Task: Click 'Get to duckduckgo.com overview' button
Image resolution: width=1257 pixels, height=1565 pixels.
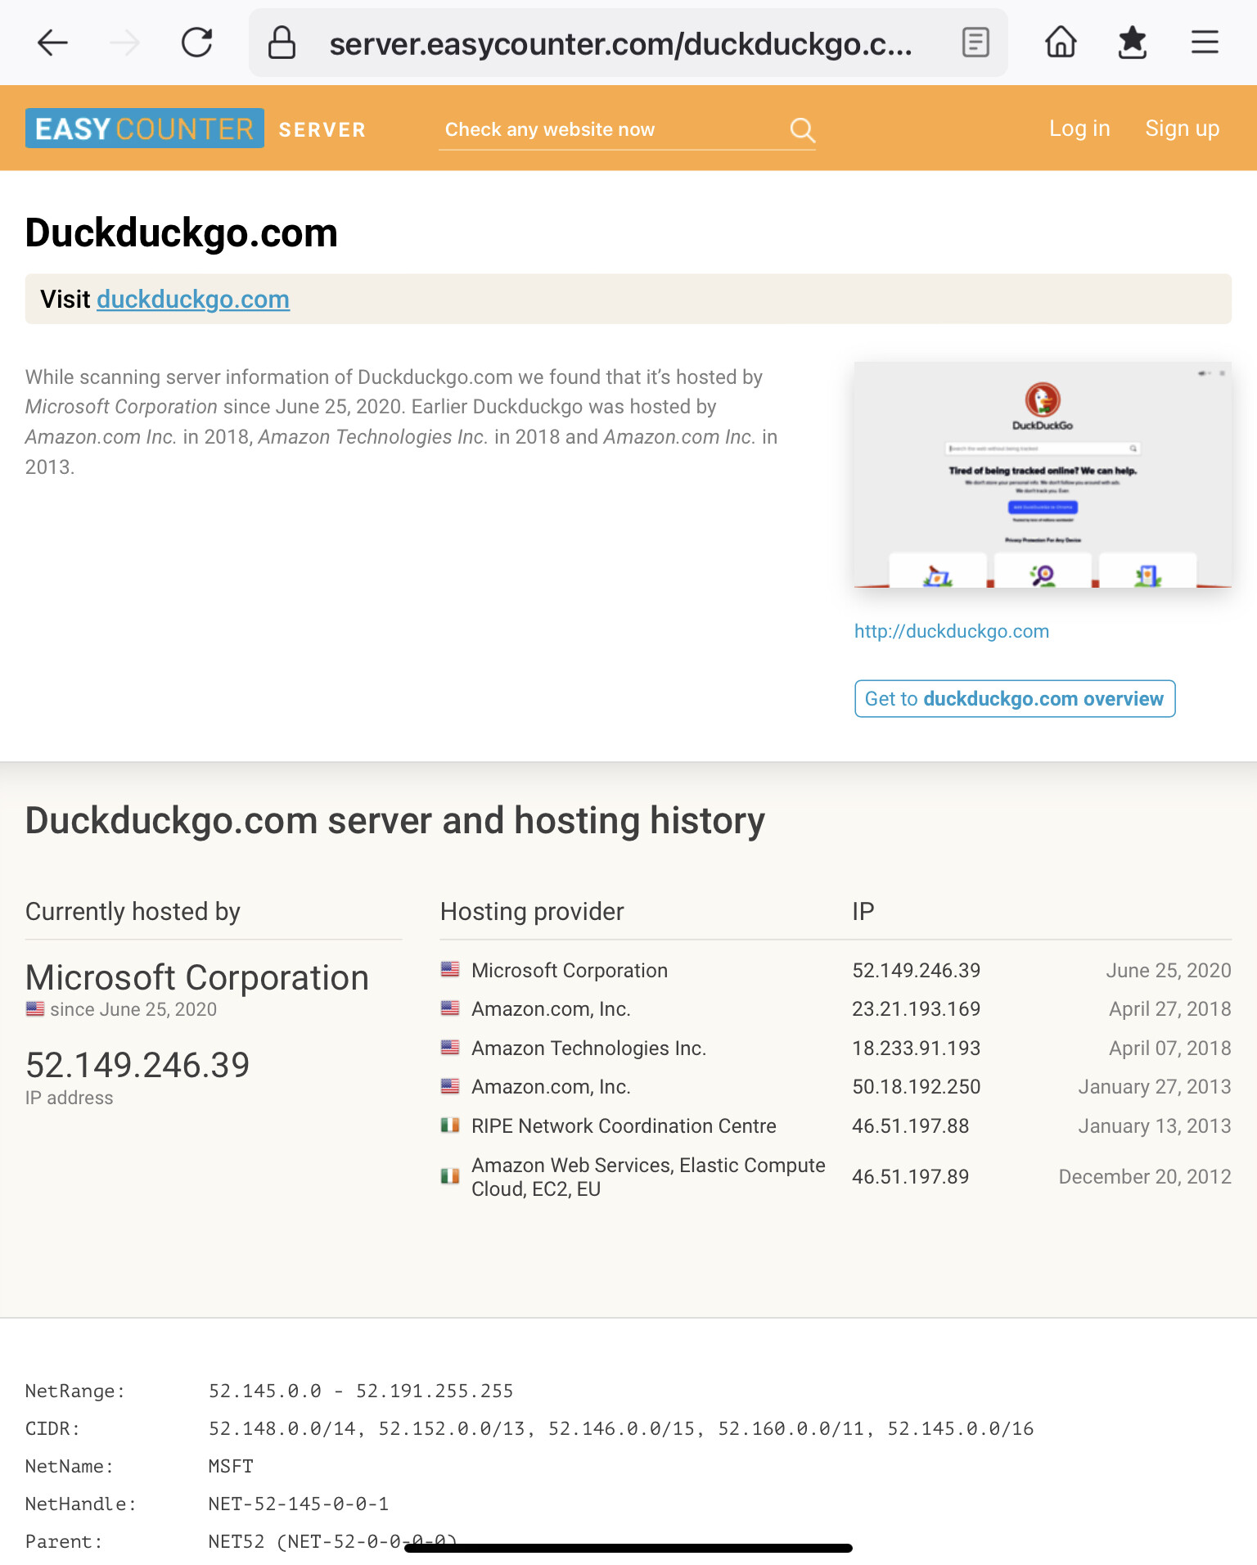Action: coord(1014,699)
